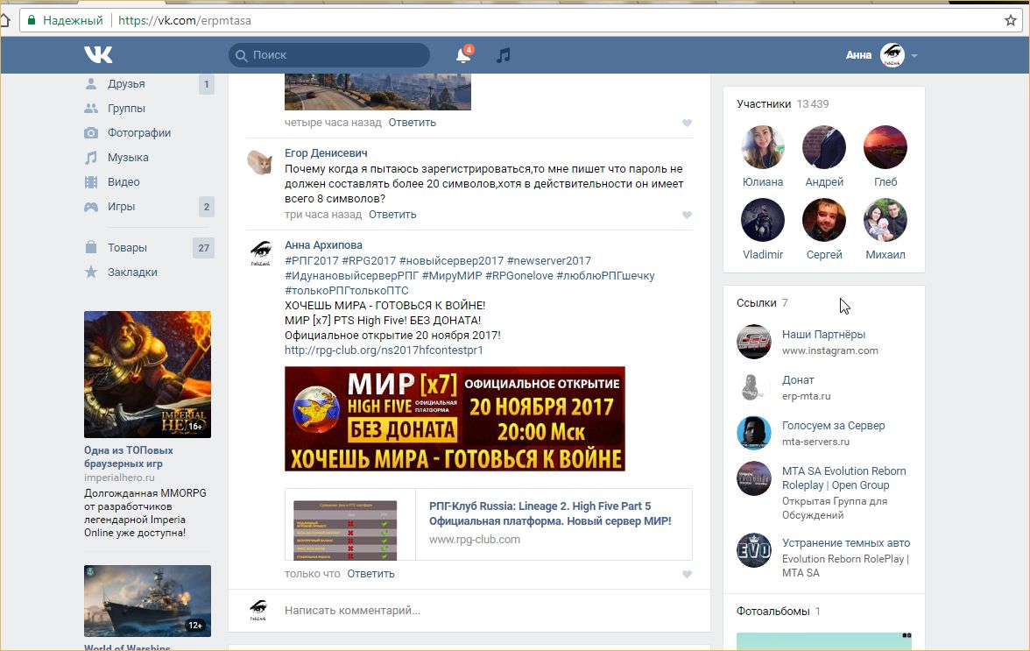Focus the Написать комментарий field
Viewport: 1030px width, 651px height.
pyautogui.click(x=486, y=611)
